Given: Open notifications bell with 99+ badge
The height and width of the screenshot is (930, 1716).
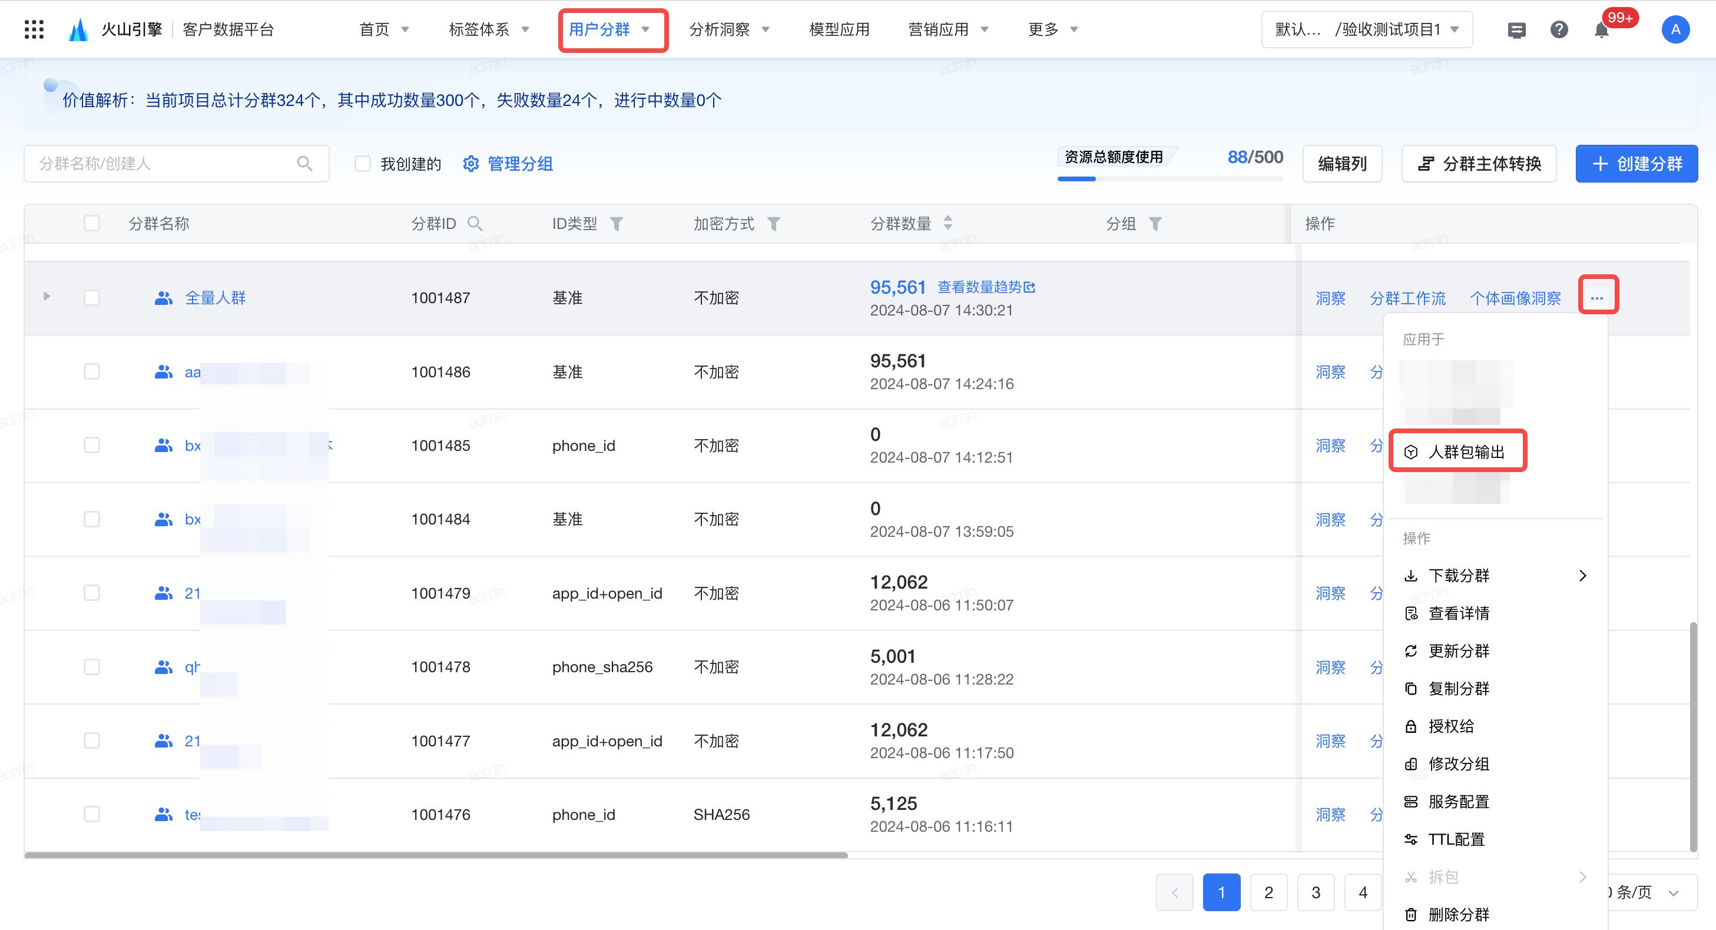Looking at the screenshot, I should coord(1602,30).
